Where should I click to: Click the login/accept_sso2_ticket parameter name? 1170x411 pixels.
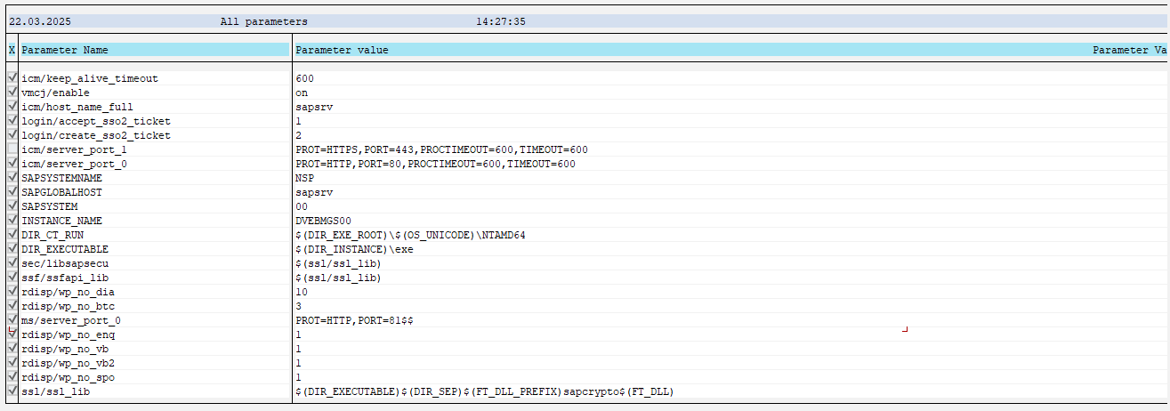(x=96, y=121)
